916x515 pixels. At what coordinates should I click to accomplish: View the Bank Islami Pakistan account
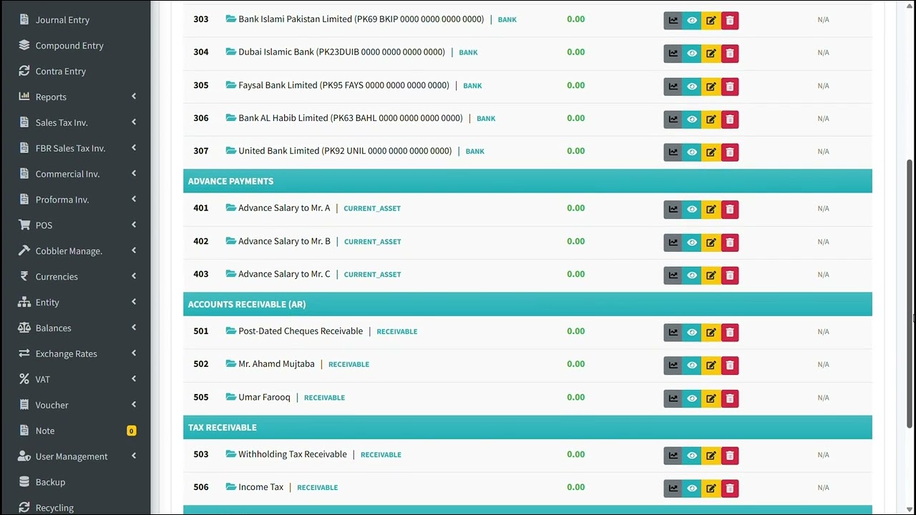692,21
